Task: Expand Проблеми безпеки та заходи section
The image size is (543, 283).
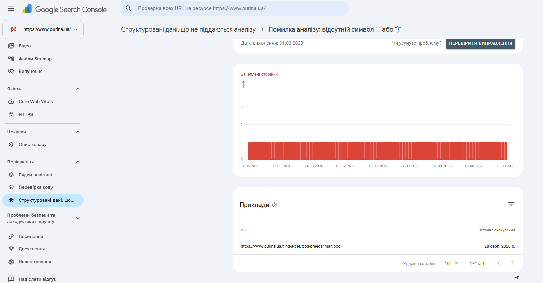Action: coord(78,218)
